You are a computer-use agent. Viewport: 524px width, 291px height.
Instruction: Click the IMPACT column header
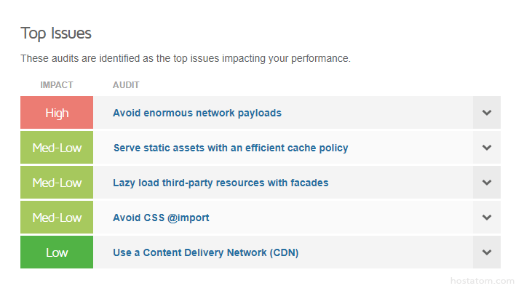pos(57,85)
